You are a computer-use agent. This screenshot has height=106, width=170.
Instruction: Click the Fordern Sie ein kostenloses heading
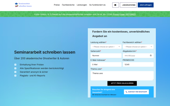click(121, 34)
